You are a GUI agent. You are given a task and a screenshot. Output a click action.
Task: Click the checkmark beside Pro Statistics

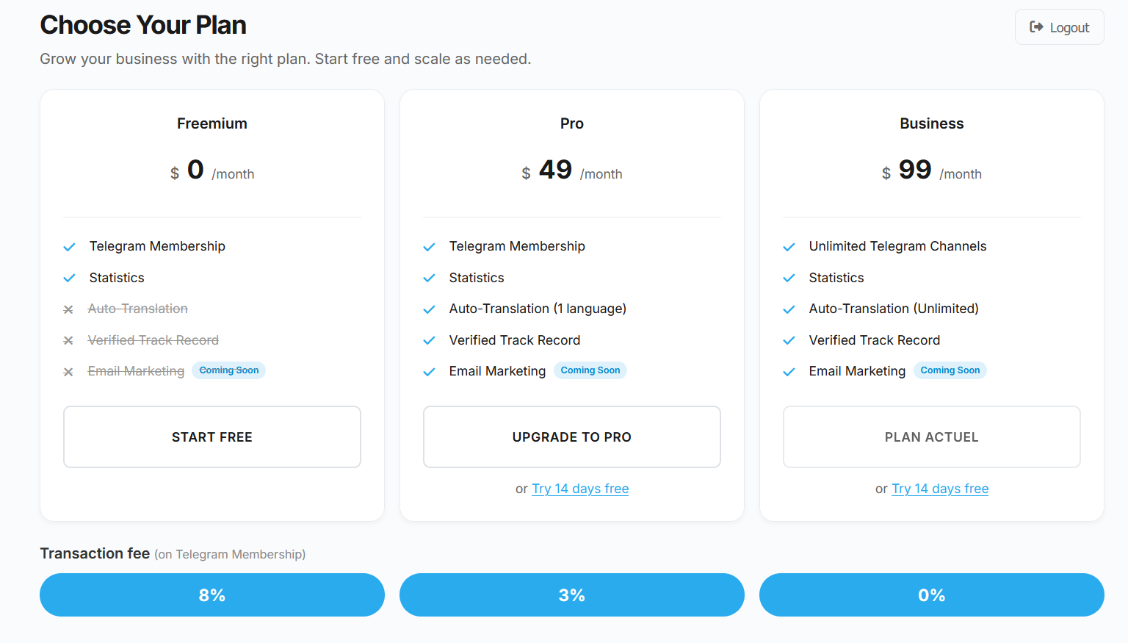pos(429,278)
